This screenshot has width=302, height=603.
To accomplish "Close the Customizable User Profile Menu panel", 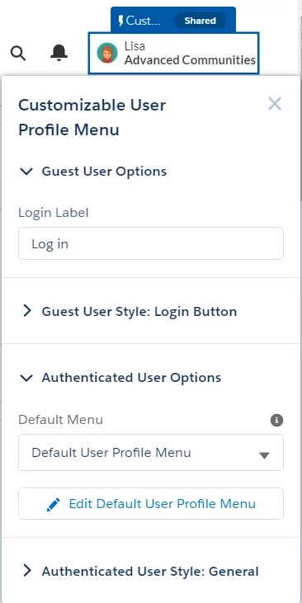I will [275, 104].
